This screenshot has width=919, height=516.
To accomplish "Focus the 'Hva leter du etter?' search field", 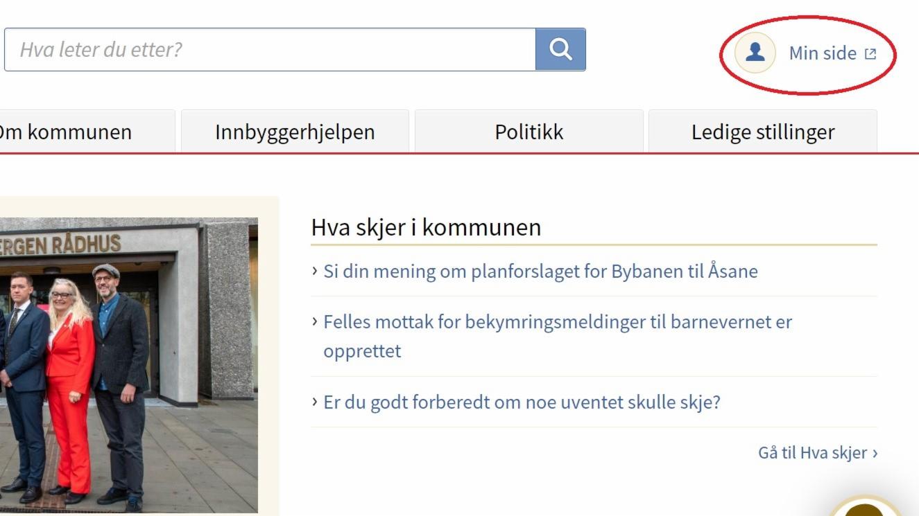I will (x=270, y=49).
